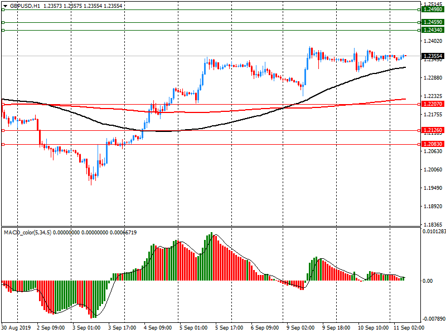
Task: Grab left handle of 1.24590 line
Action: pyautogui.click(x=3, y=22)
